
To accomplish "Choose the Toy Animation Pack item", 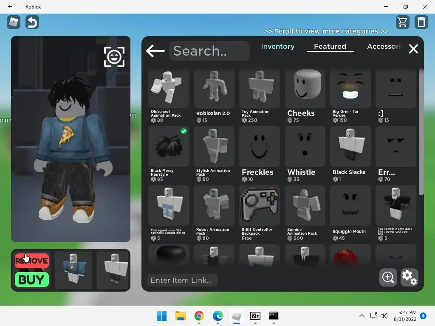I will click(x=260, y=96).
